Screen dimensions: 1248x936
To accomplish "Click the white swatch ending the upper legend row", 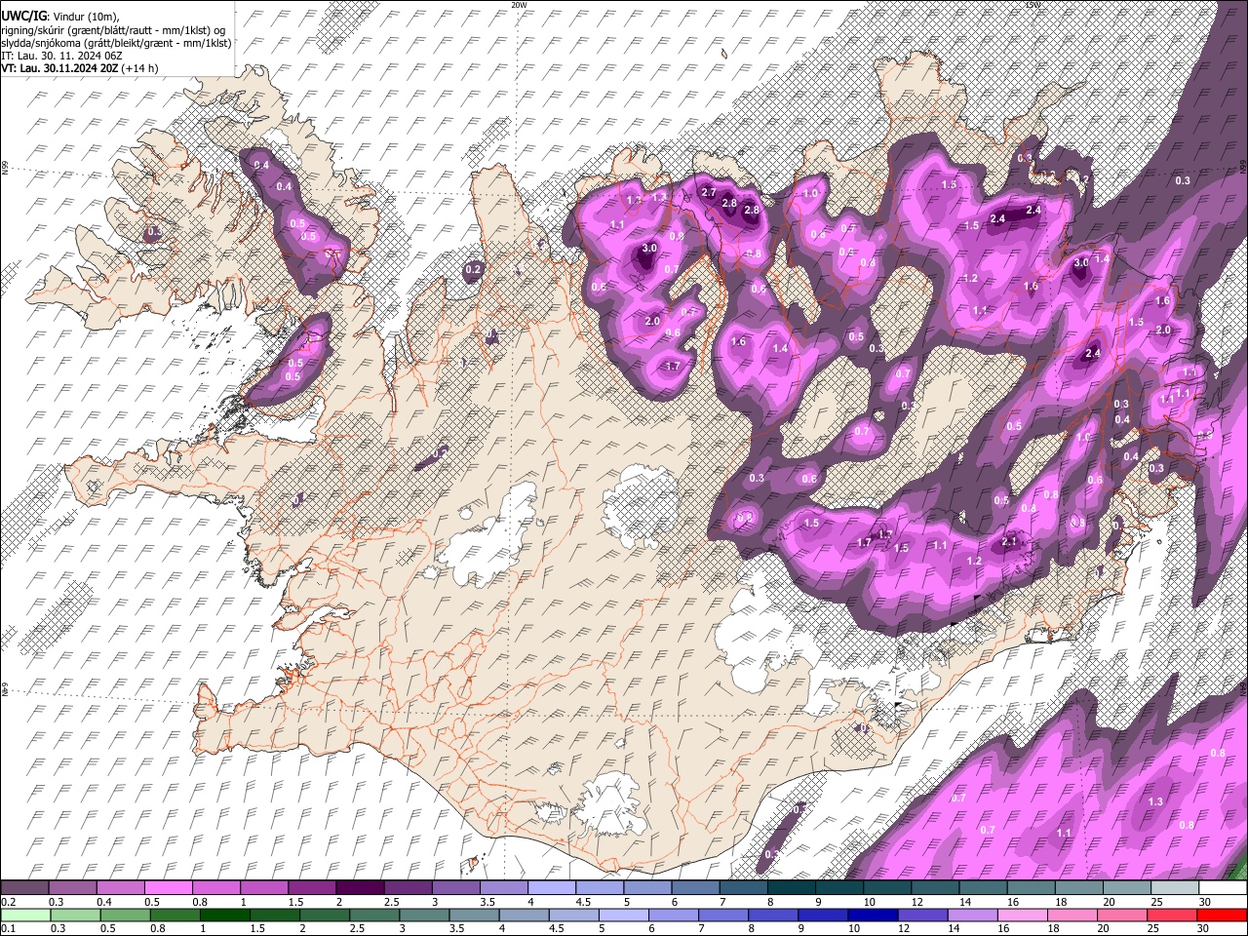I will (1222, 887).
